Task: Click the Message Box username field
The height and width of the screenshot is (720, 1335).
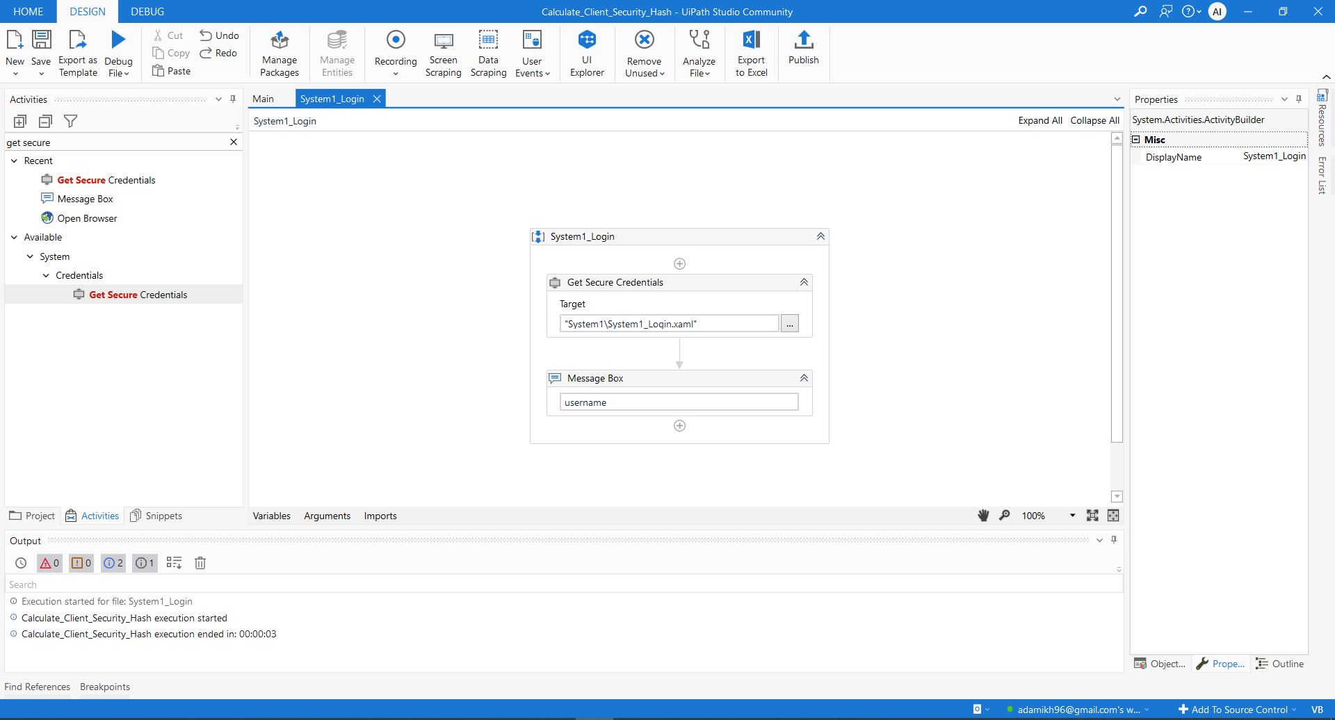Action: (679, 402)
